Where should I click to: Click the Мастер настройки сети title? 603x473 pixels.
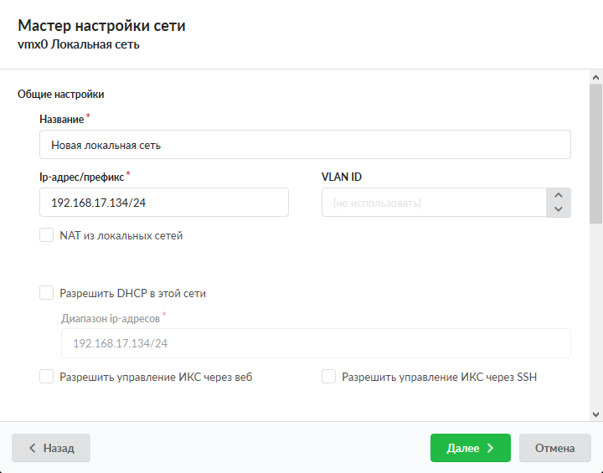[101, 26]
